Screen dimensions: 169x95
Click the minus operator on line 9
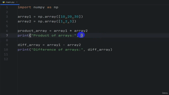point(64,45)
